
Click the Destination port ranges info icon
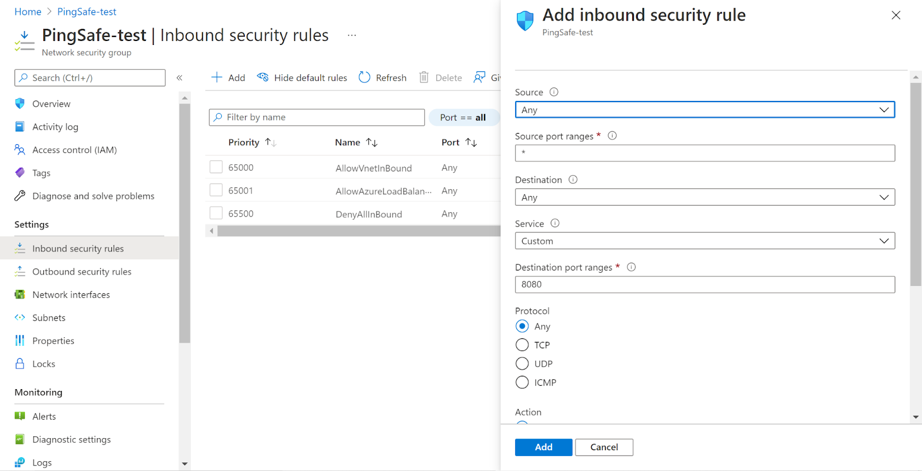coord(631,267)
